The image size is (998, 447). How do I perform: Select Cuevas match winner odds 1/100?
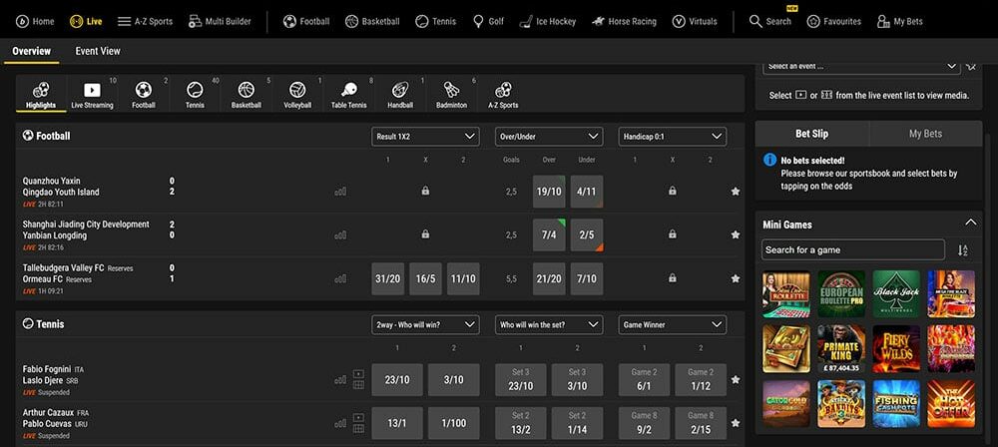(454, 423)
